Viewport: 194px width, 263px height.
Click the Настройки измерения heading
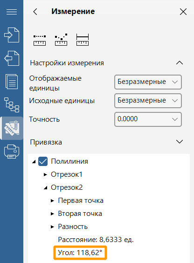[67, 63]
